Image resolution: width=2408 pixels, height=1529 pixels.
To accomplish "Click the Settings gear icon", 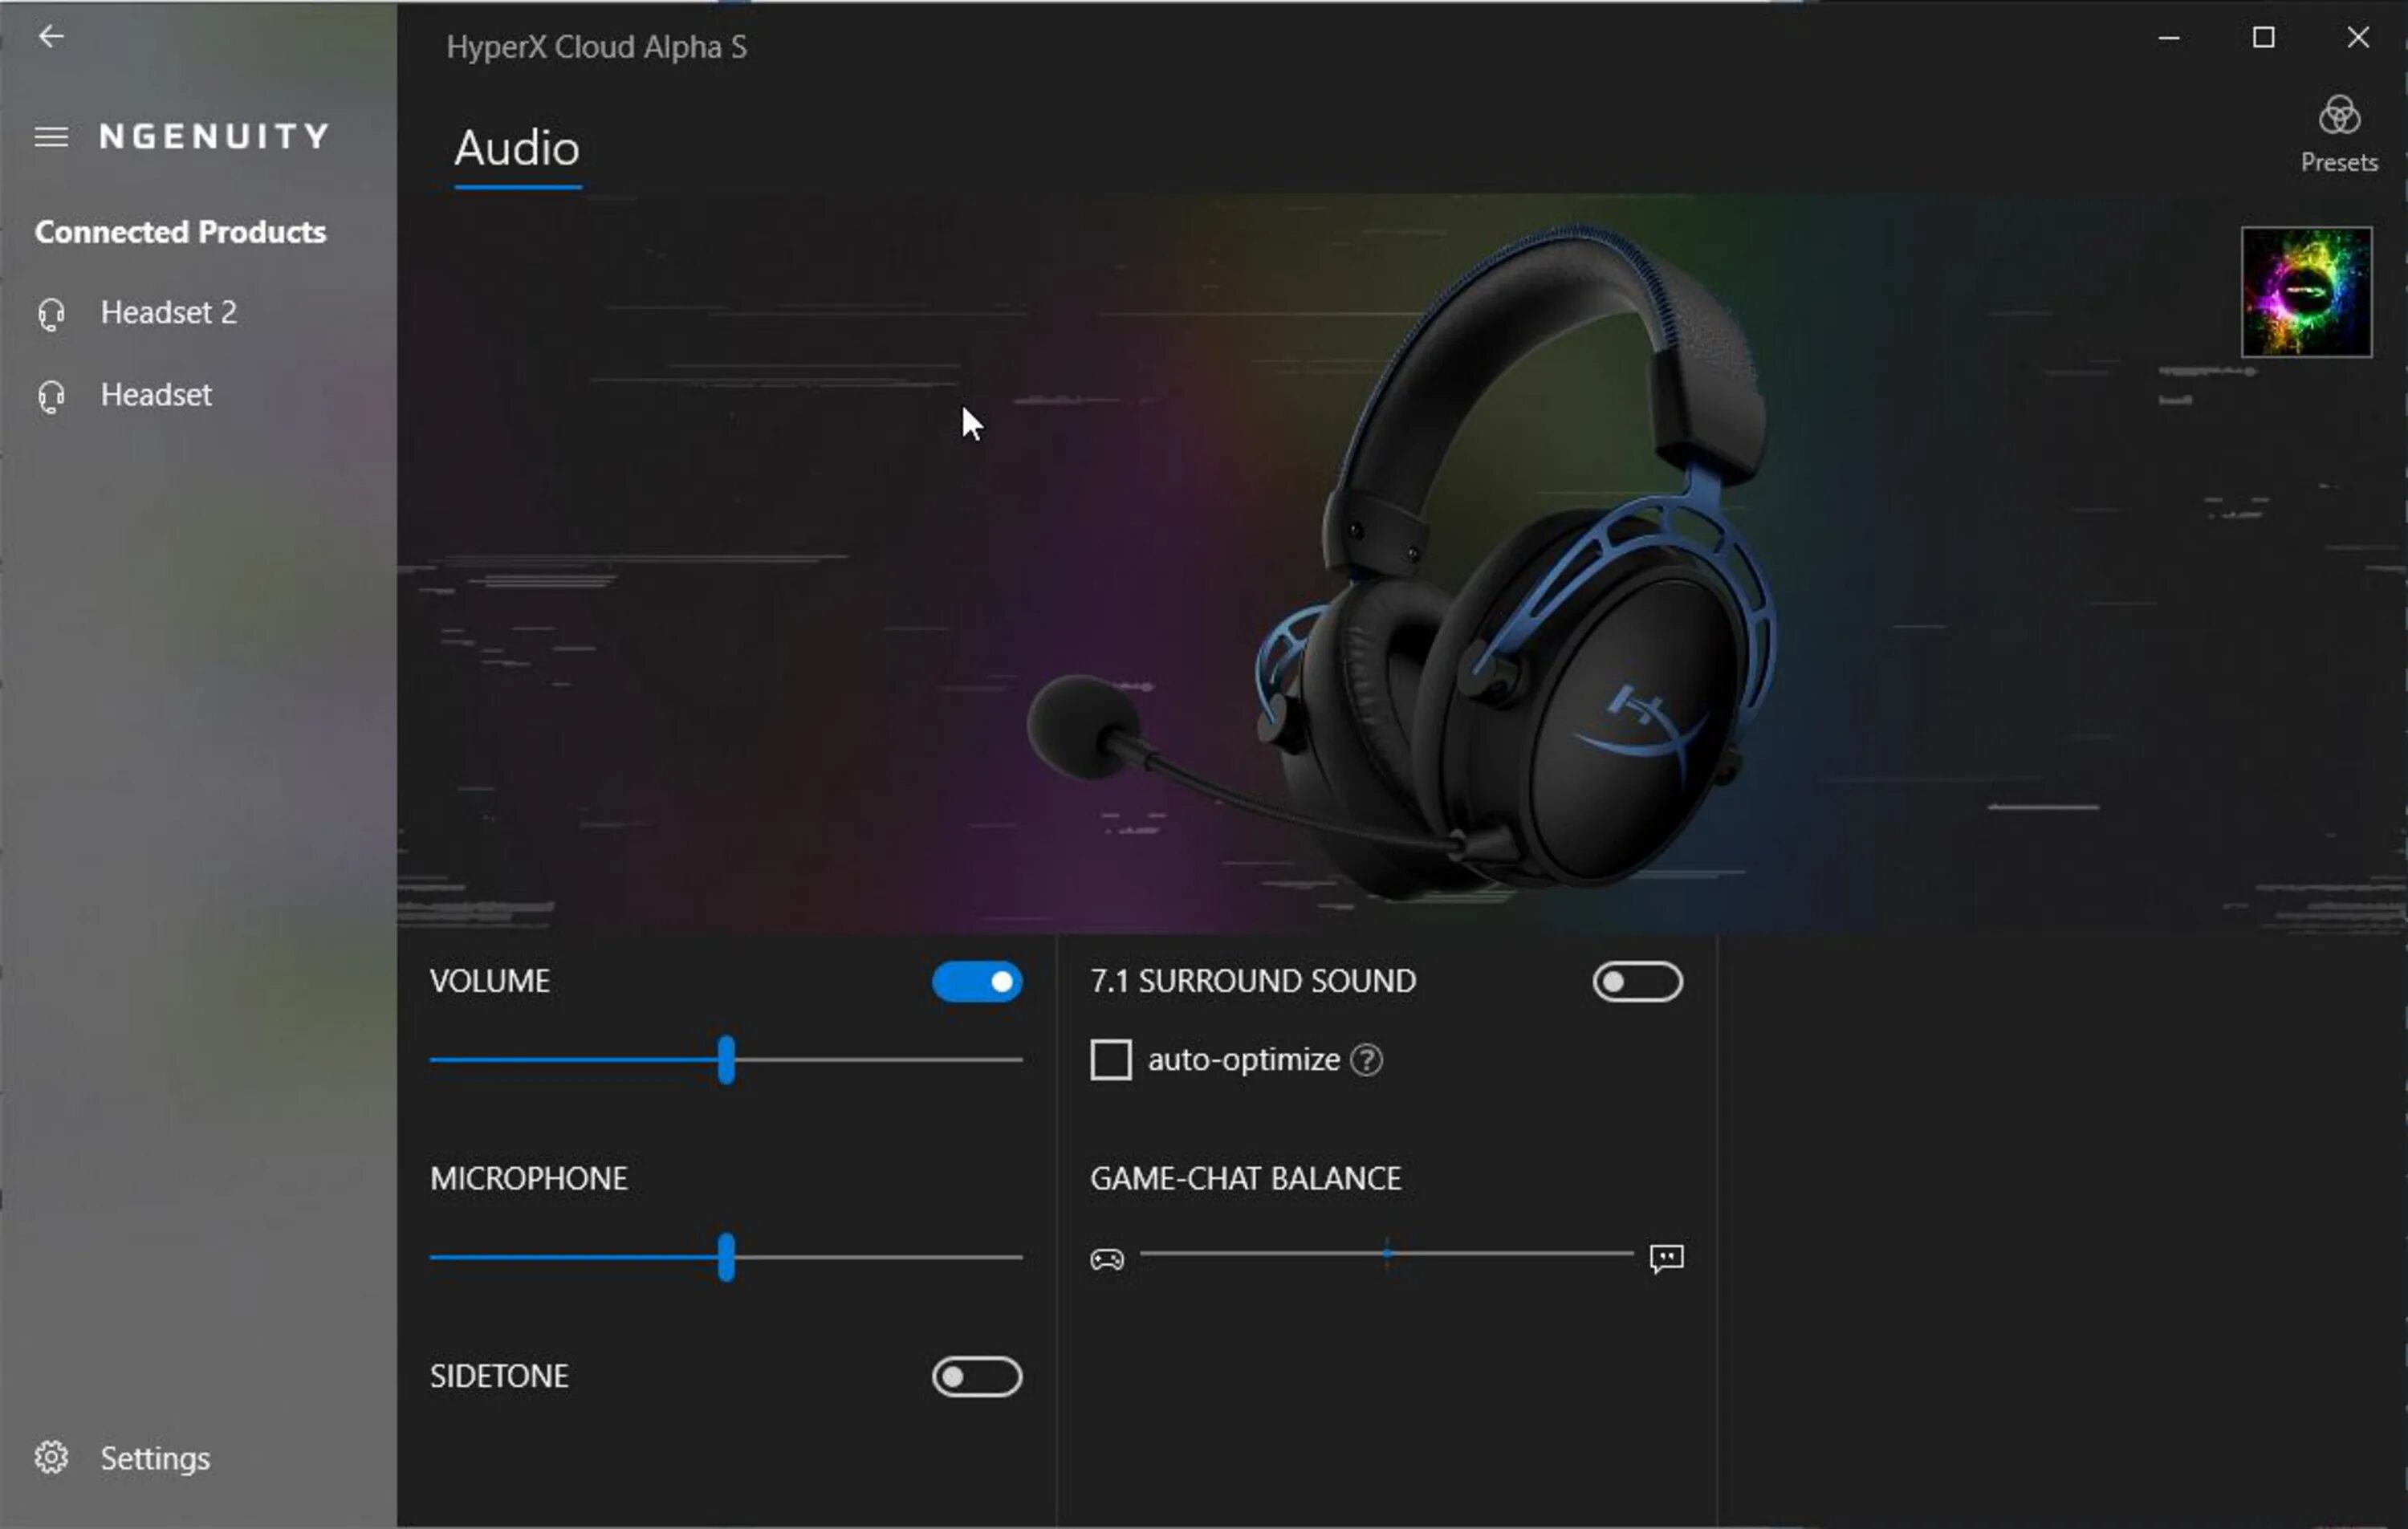I will pyautogui.click(x=51, y=1457).
